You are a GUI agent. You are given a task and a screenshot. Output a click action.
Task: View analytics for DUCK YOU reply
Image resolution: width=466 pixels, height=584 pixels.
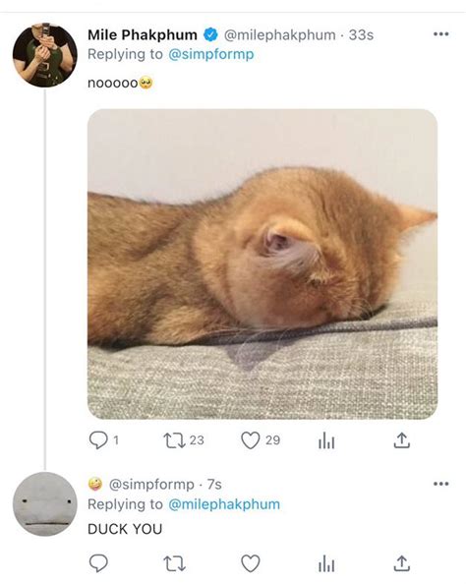(326, 564)
